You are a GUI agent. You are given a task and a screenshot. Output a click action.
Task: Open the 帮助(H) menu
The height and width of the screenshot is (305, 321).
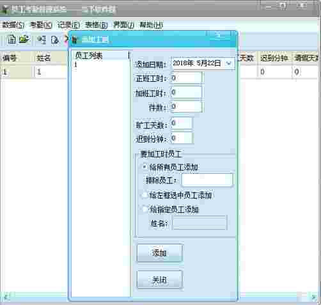(152, 26)
